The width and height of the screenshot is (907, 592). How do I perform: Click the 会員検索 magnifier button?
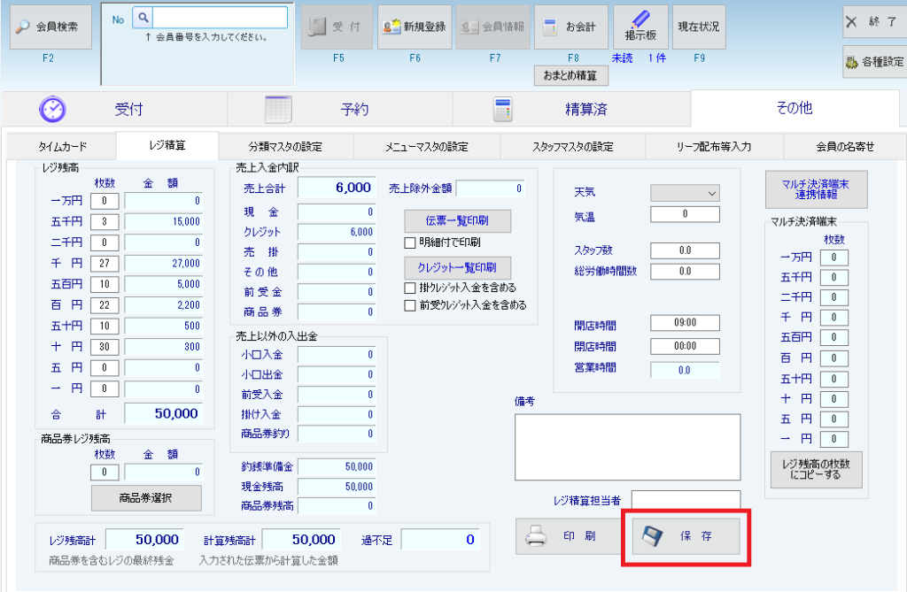[50, 27]
